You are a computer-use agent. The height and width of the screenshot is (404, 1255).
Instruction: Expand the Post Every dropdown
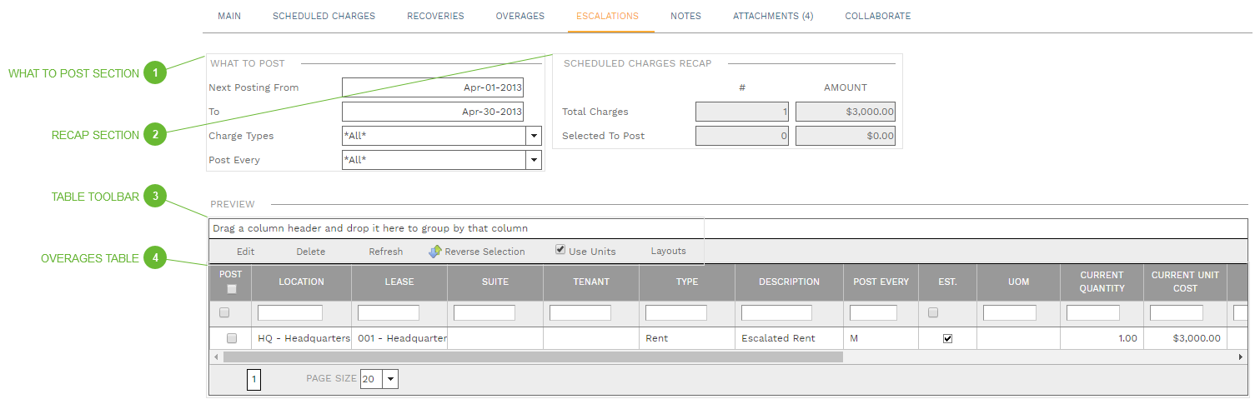(x=534, y=160)
